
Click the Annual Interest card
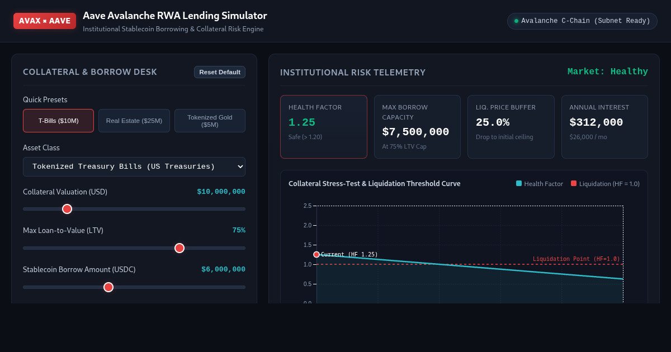pos(604,127)
